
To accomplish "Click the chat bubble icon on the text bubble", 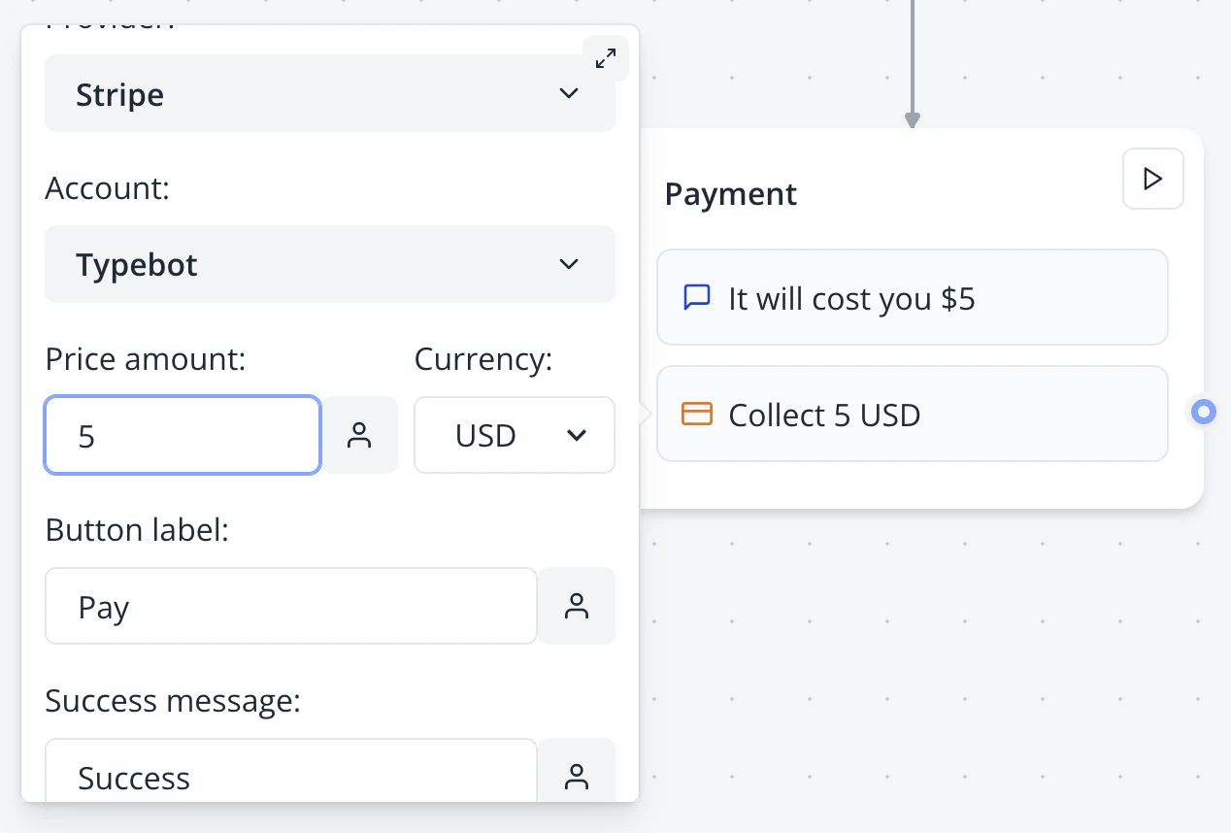I will 697,297.
